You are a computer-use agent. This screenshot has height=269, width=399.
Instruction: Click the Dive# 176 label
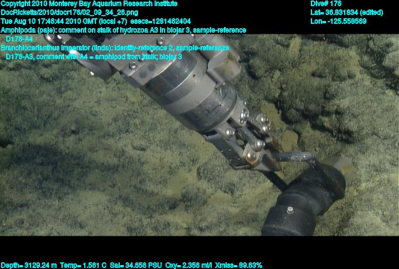(x=326, y=3)
